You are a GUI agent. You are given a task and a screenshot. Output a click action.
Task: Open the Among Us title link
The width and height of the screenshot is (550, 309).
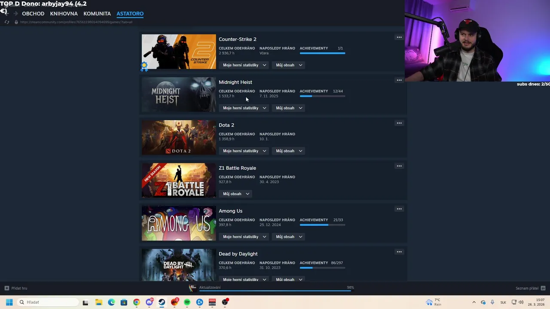[x=230, y=211]
